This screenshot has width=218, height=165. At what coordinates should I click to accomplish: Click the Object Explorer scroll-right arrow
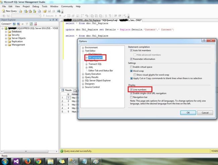tap(57, 151)
